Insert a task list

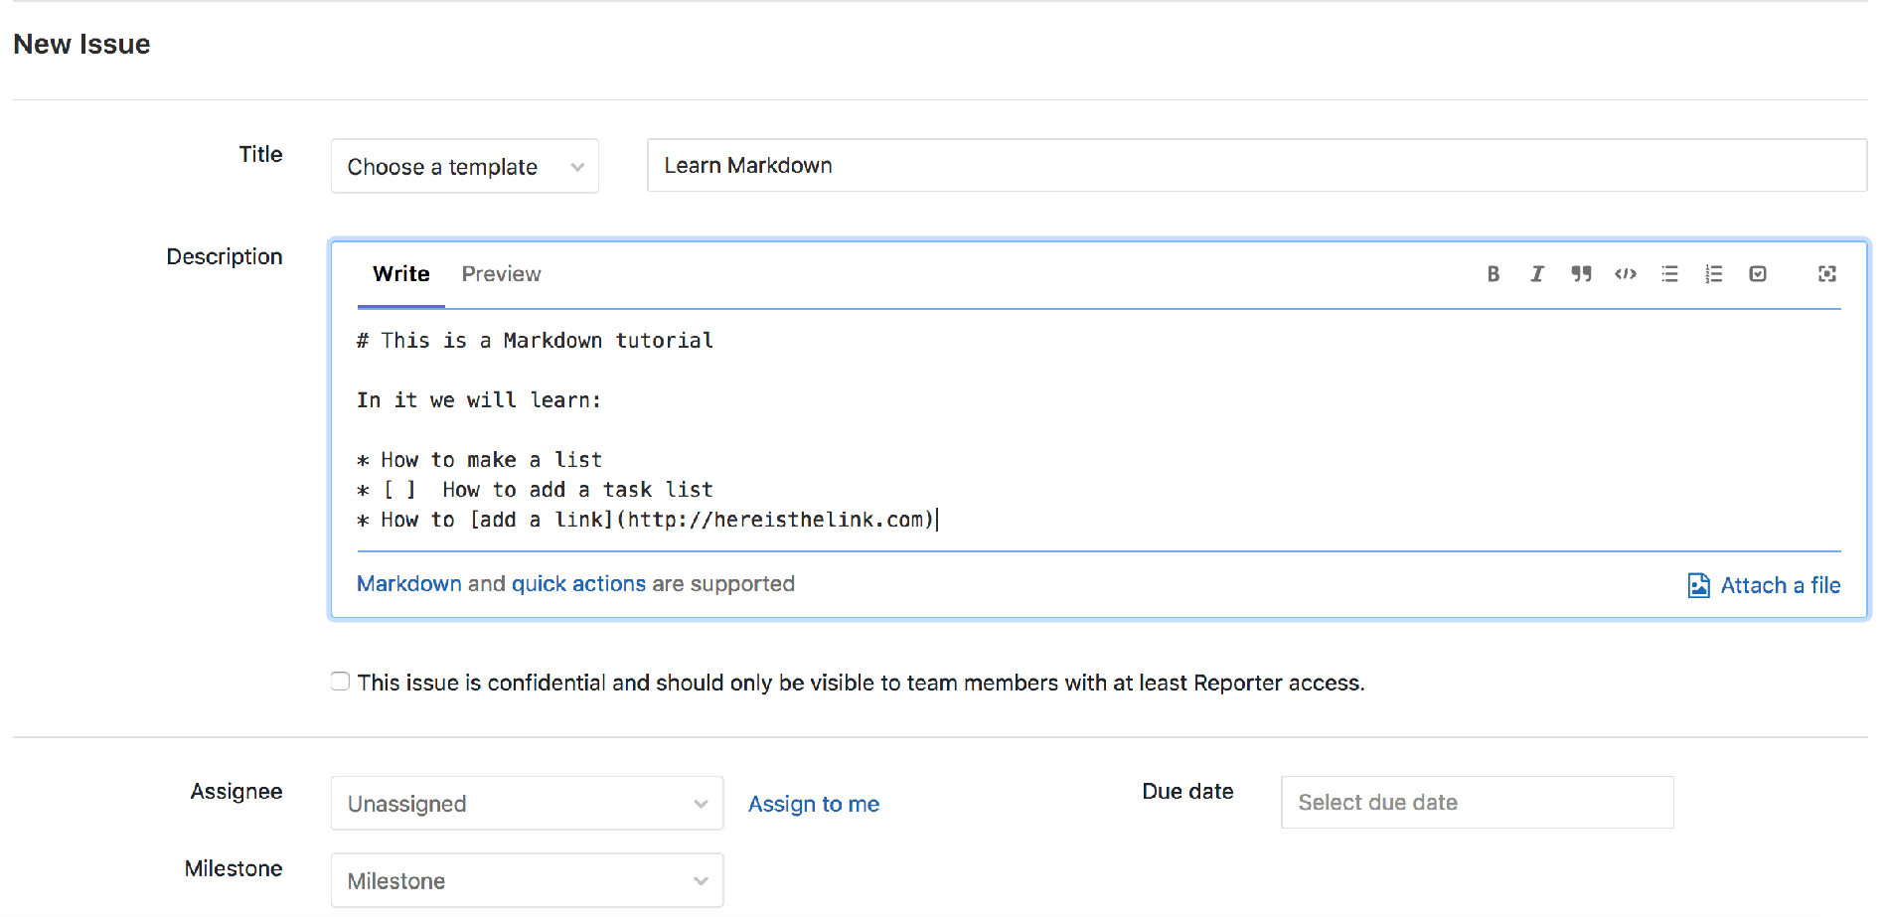tap(1758, 273)
